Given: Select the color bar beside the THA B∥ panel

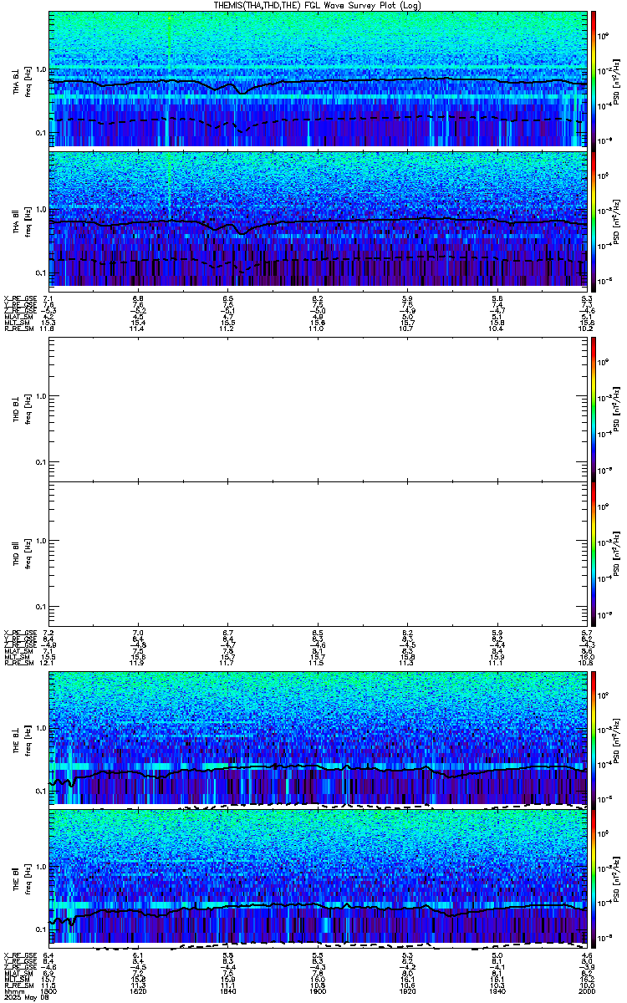Looking at the screenshot, I should click(x=594, y=220).
